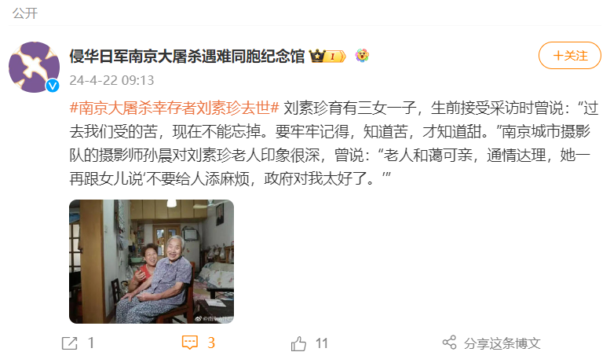Click the comment count 3
610x363 pixels.
click(211, 343)
